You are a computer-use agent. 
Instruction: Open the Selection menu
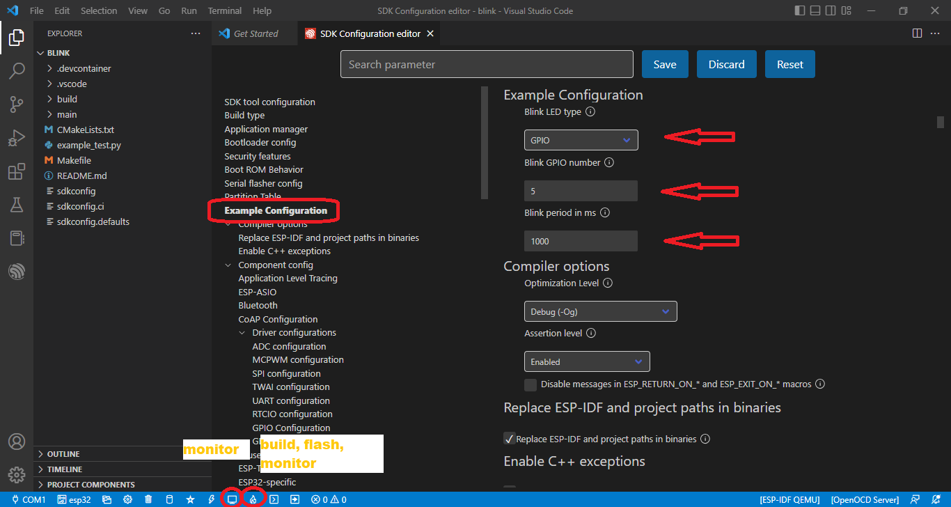coord(99,11)
